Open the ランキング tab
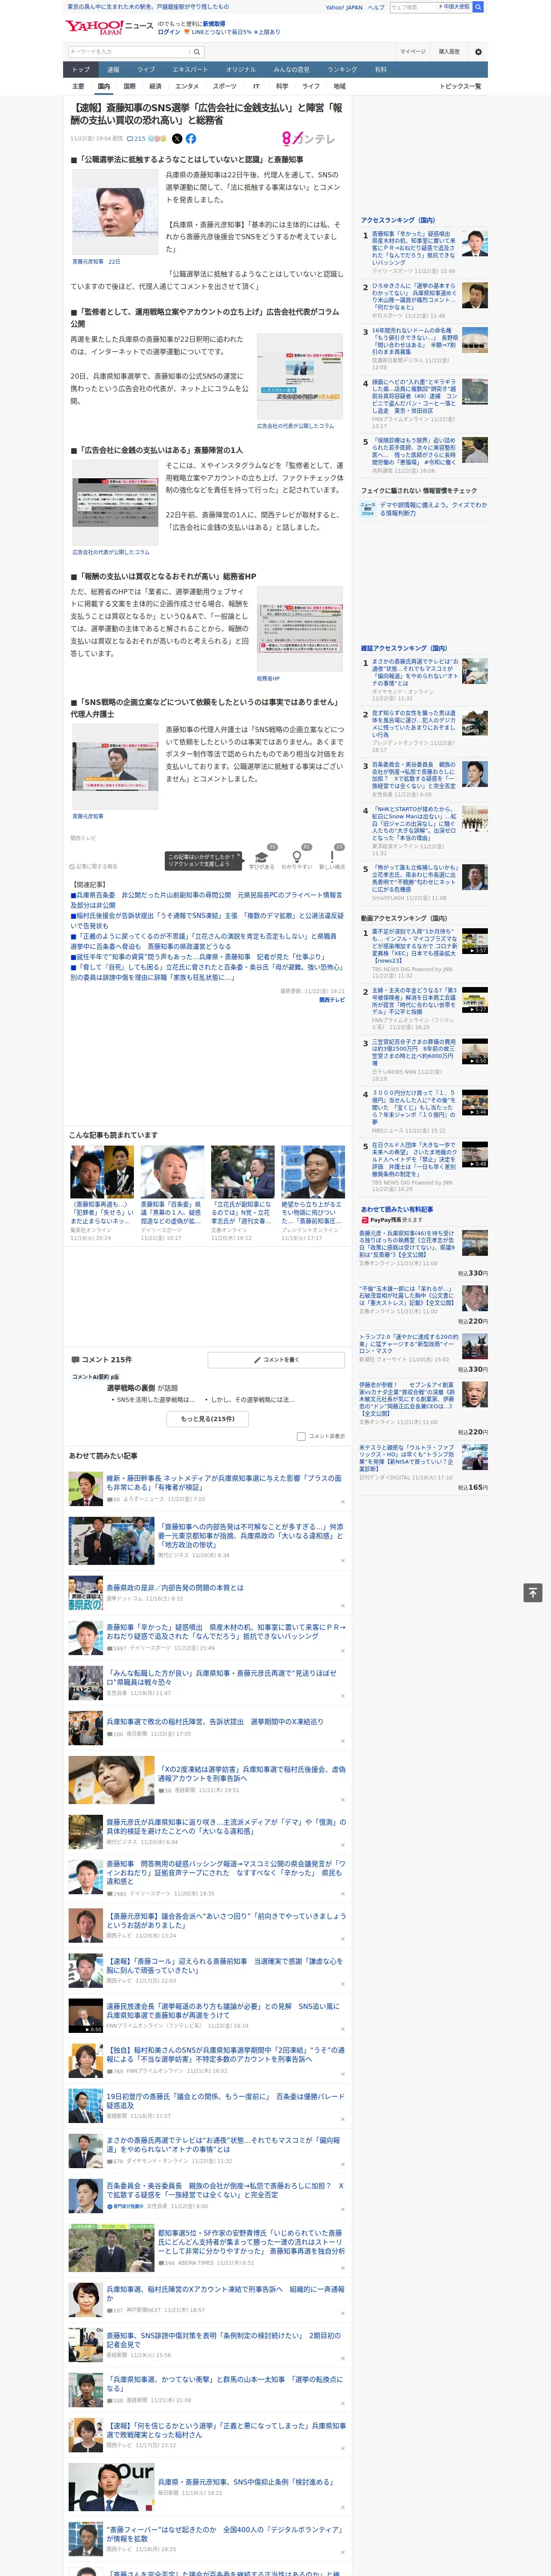The height and width of the screenshot is (2576, 551). (342, 69)
